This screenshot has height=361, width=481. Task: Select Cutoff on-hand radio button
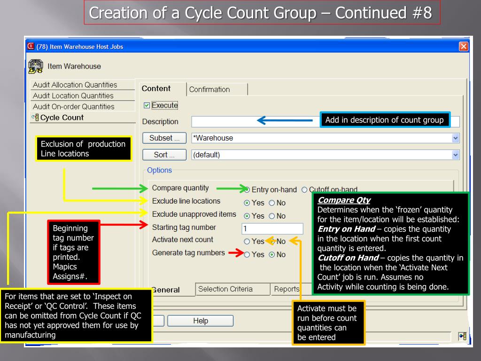point(304,190)
